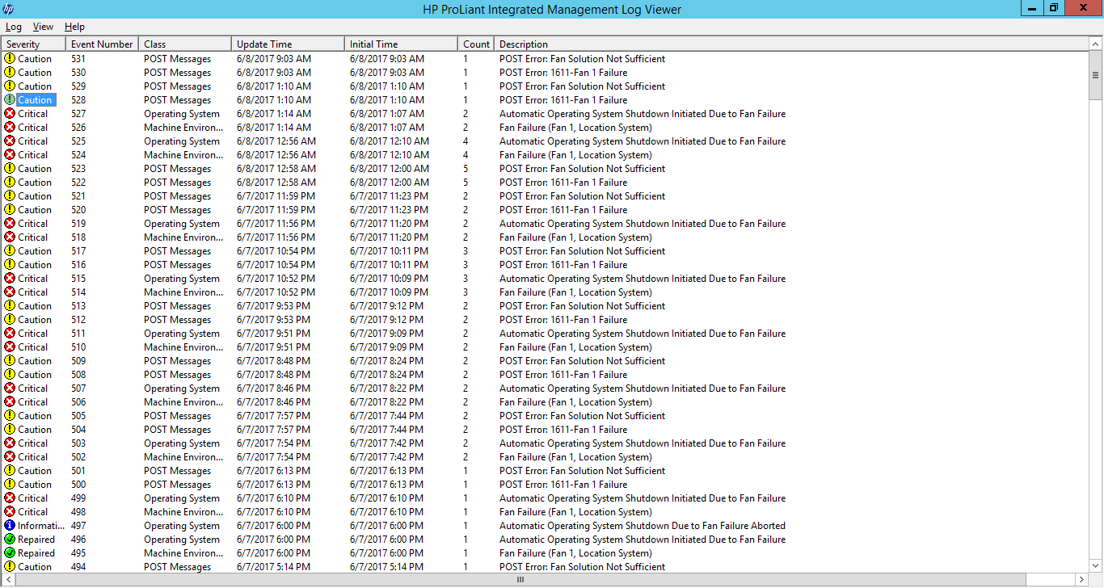Click the Critical icon for event 503

(10, 443)
